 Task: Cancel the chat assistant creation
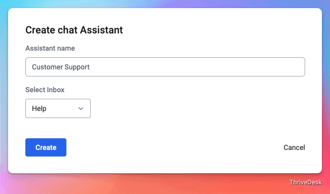pyautogui.click(x=294, y=147)
